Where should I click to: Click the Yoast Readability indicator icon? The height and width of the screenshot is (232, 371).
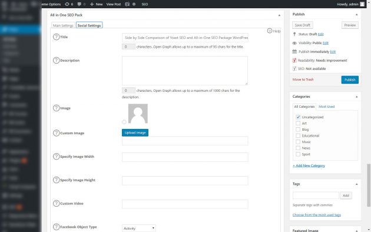(x=294, y=60)
